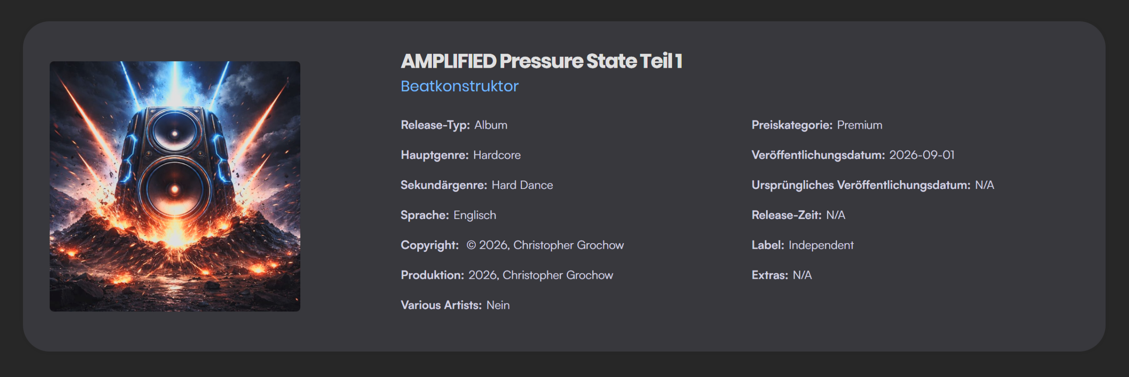Viewport: 1129px width, 377px height.
Task: Click the Nein value for Various Artists
Action: pos(498,305)
